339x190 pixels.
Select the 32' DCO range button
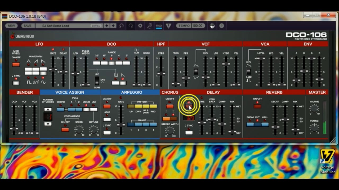click(x=97, y=63)
